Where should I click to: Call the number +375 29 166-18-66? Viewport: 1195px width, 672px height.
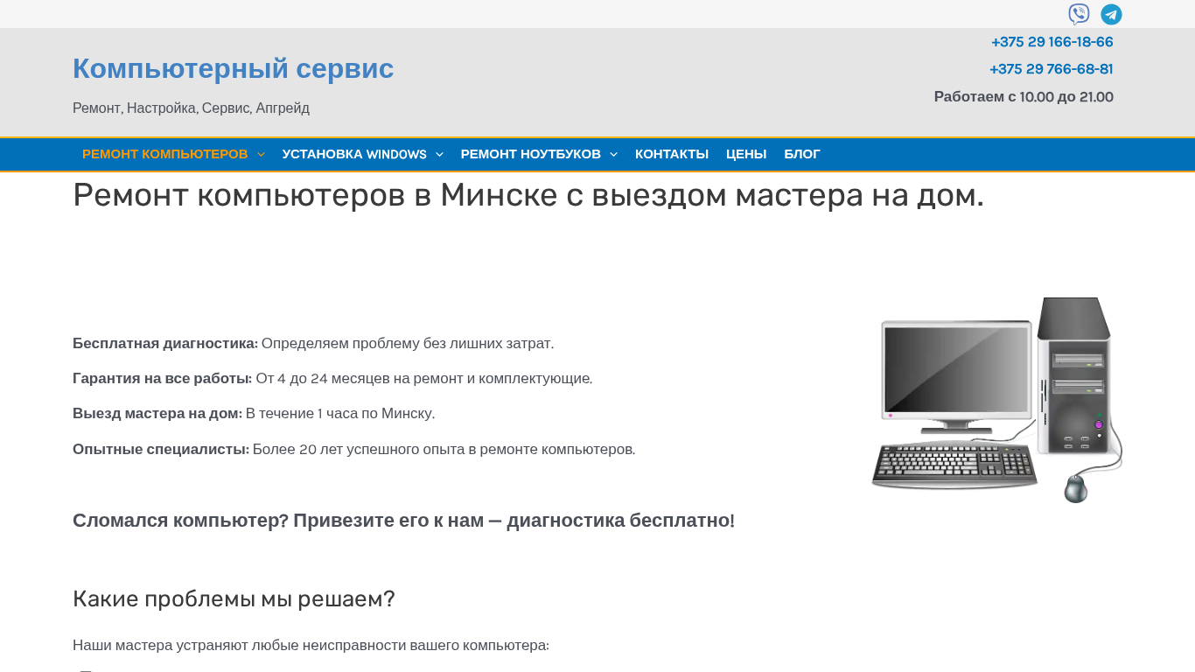(x=1052, y=42)
